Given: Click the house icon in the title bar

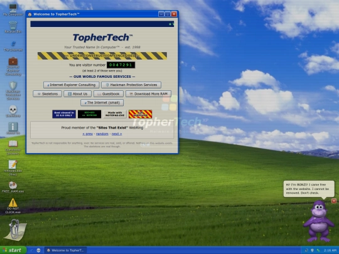Looking at the screenshot, I should tap(30, 14).
